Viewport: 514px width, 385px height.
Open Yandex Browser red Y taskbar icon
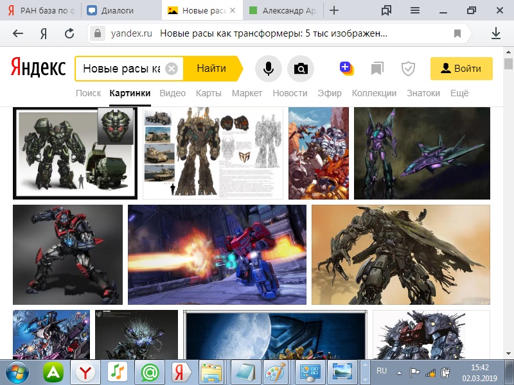(85, 373)
